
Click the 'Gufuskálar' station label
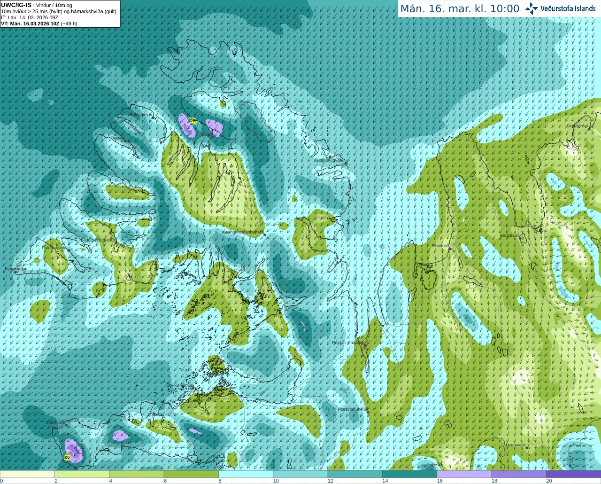coord(55,422)
